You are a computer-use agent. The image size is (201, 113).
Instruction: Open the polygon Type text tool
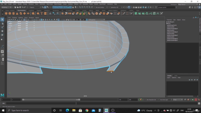[42, 13]
